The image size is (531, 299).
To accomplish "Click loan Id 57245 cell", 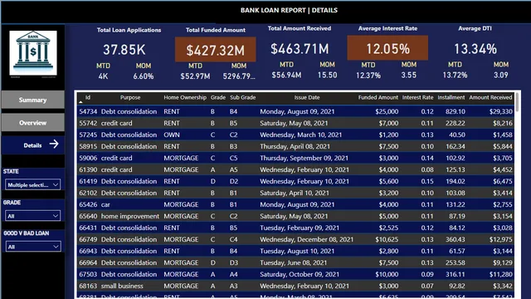I will (x=88, y=135).
